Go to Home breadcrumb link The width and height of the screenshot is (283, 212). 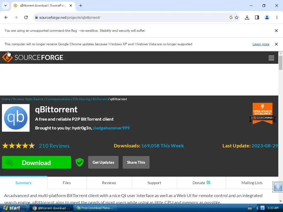(x=6, y=99)
